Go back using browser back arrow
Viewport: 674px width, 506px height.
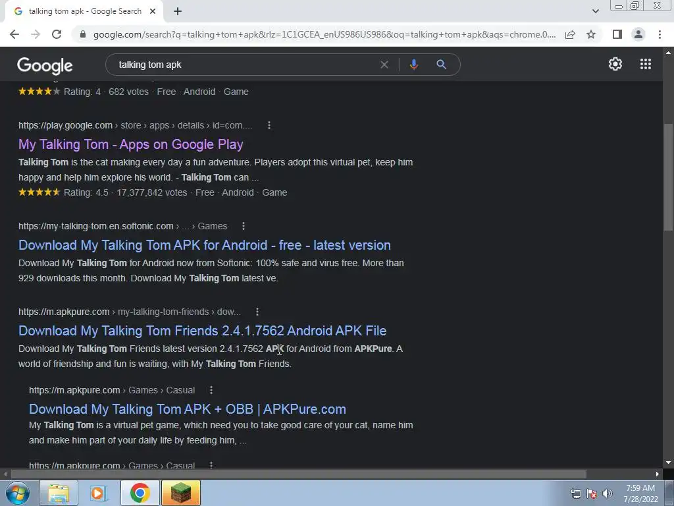tap(14, 34)
